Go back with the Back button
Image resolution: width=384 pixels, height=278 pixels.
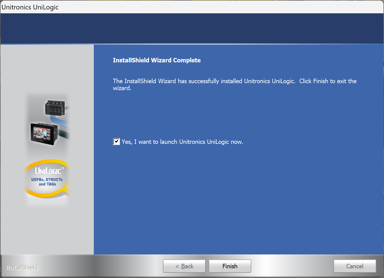(x=184, y=266)
